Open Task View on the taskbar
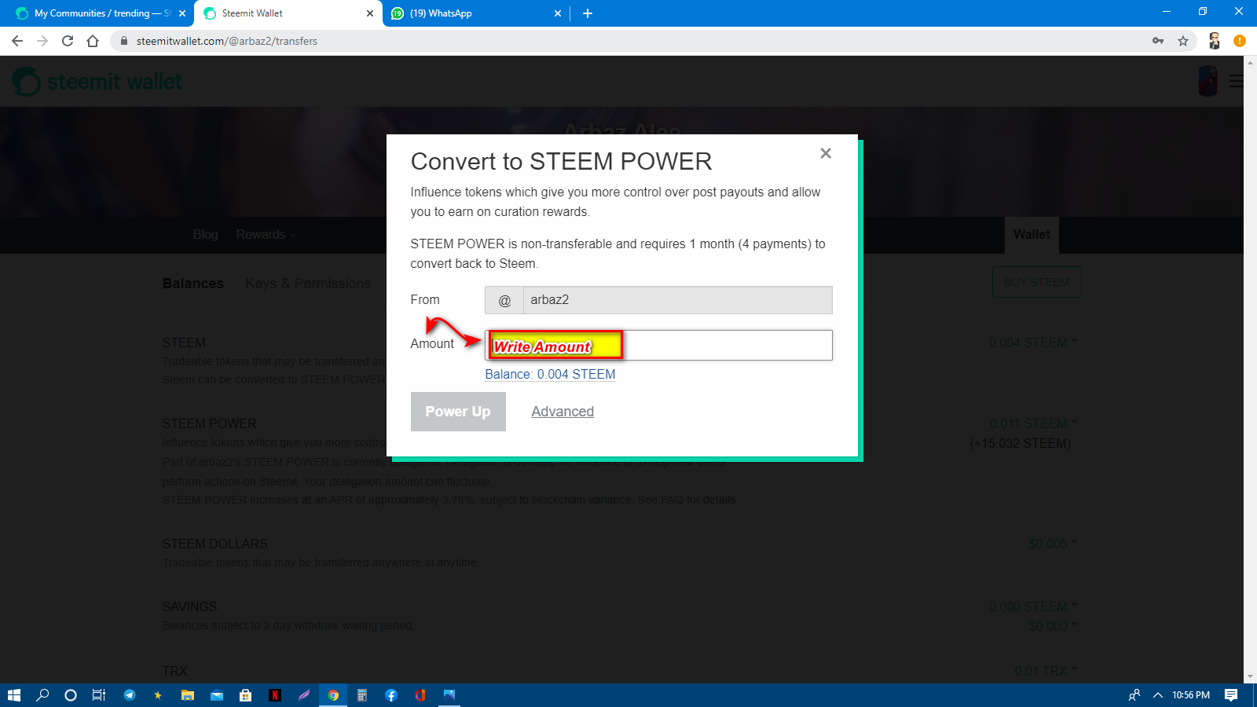Viewport: 1257px width, 707px height. pyautogui.click(x=99, y=695)
